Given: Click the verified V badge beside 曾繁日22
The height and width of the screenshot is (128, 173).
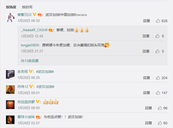Looking at the screenshot, I should pyautogui.click(x=34, y=14).
